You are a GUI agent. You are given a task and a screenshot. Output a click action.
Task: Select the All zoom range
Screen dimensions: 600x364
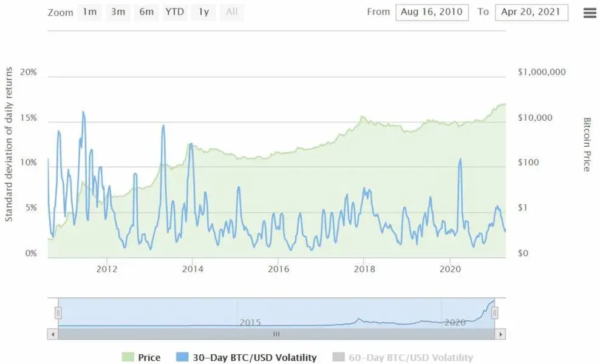231,12
